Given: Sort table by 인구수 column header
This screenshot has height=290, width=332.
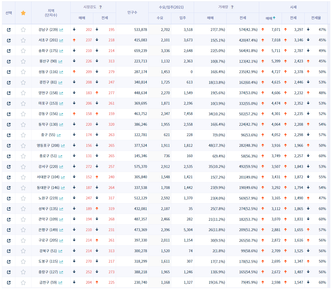Looking at the screenshot, I should 132,13.
